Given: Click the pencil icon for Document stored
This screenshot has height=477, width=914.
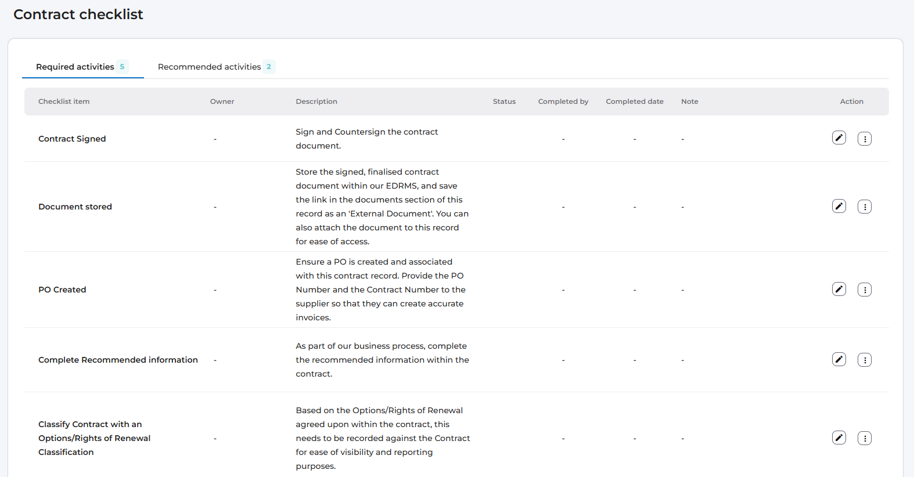Looking at the screenshot, I should coord(839,207).
